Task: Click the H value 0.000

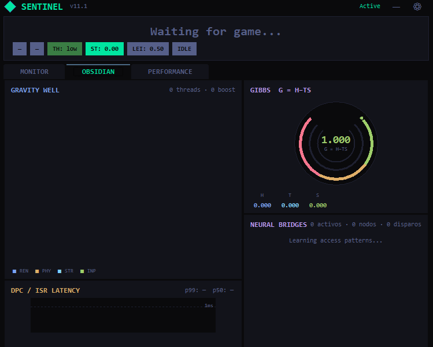Action: (262, 205)
